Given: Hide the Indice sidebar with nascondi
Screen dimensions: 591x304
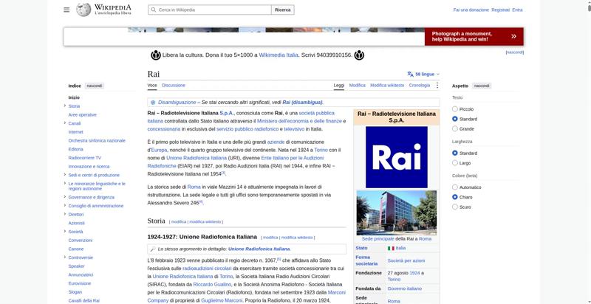Looking at the screenshot, I should click(95, 86).
